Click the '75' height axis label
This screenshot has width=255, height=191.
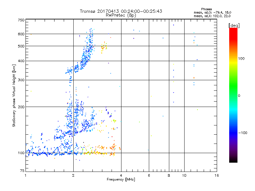tap(22, 171)
